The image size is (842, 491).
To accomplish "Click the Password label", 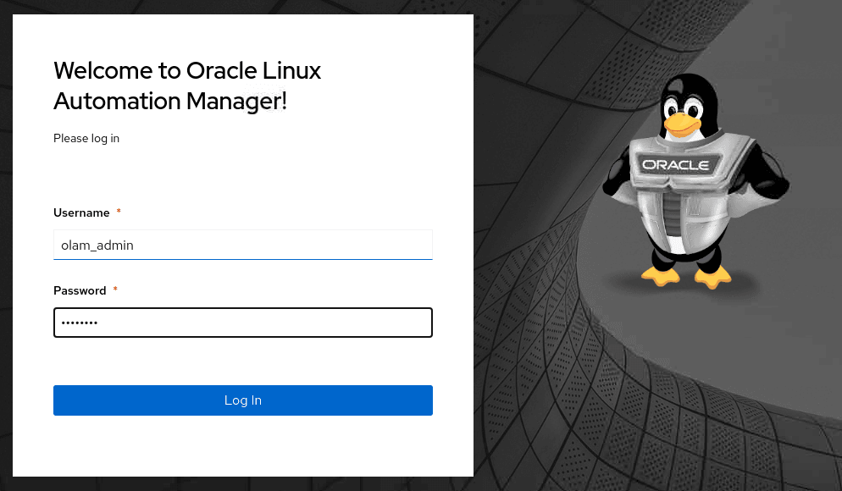I will point(80,291).
